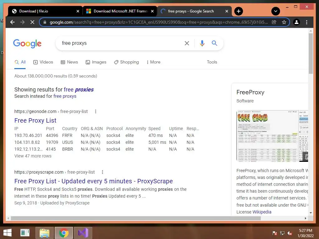Open search Tools options
Image resolution: width=319 pixels, height=239 pixels.
tap(212, 62)
